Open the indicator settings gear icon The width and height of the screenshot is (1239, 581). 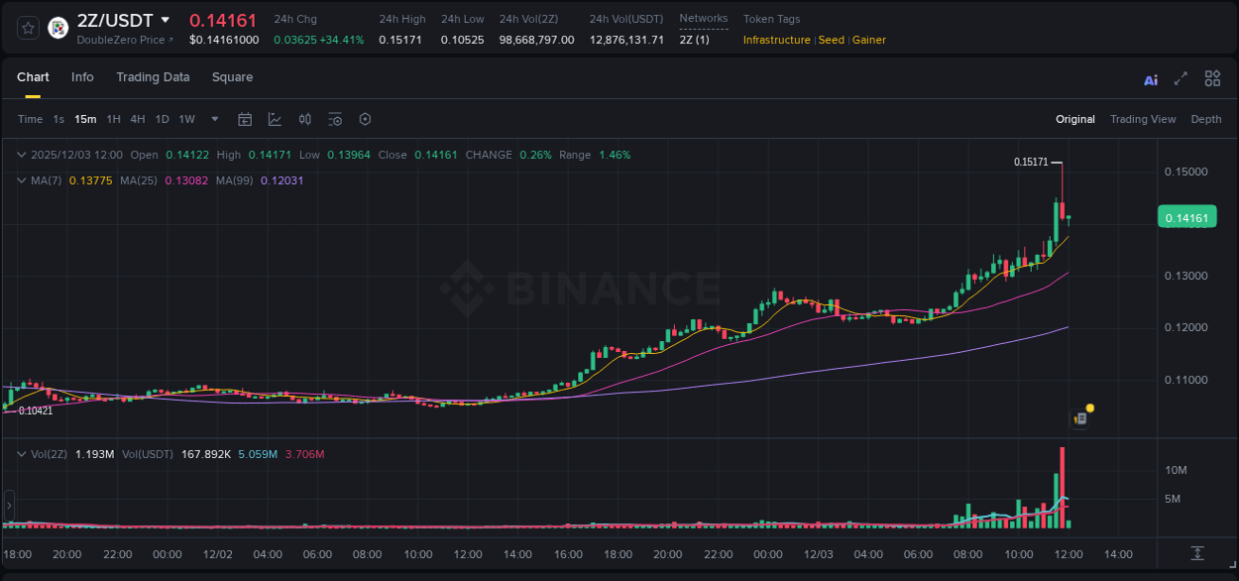point(365,119)
